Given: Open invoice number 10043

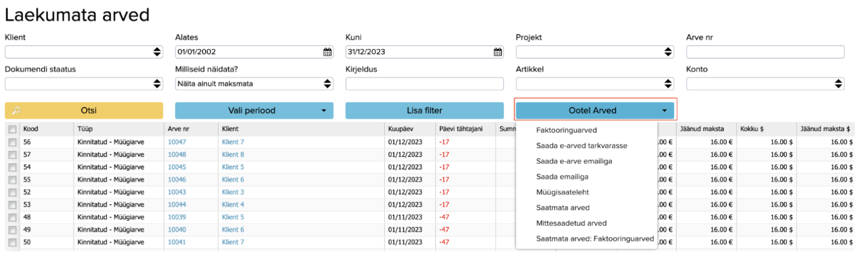Looking at the screenshot, I should click(177, 192).
